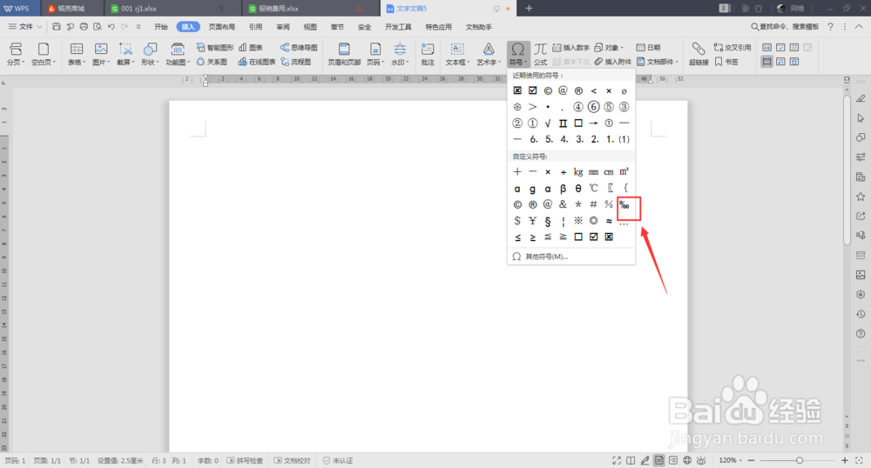Insert the √ symbol from recent symbols
The image size is (871, 468).
click(548, 124)
